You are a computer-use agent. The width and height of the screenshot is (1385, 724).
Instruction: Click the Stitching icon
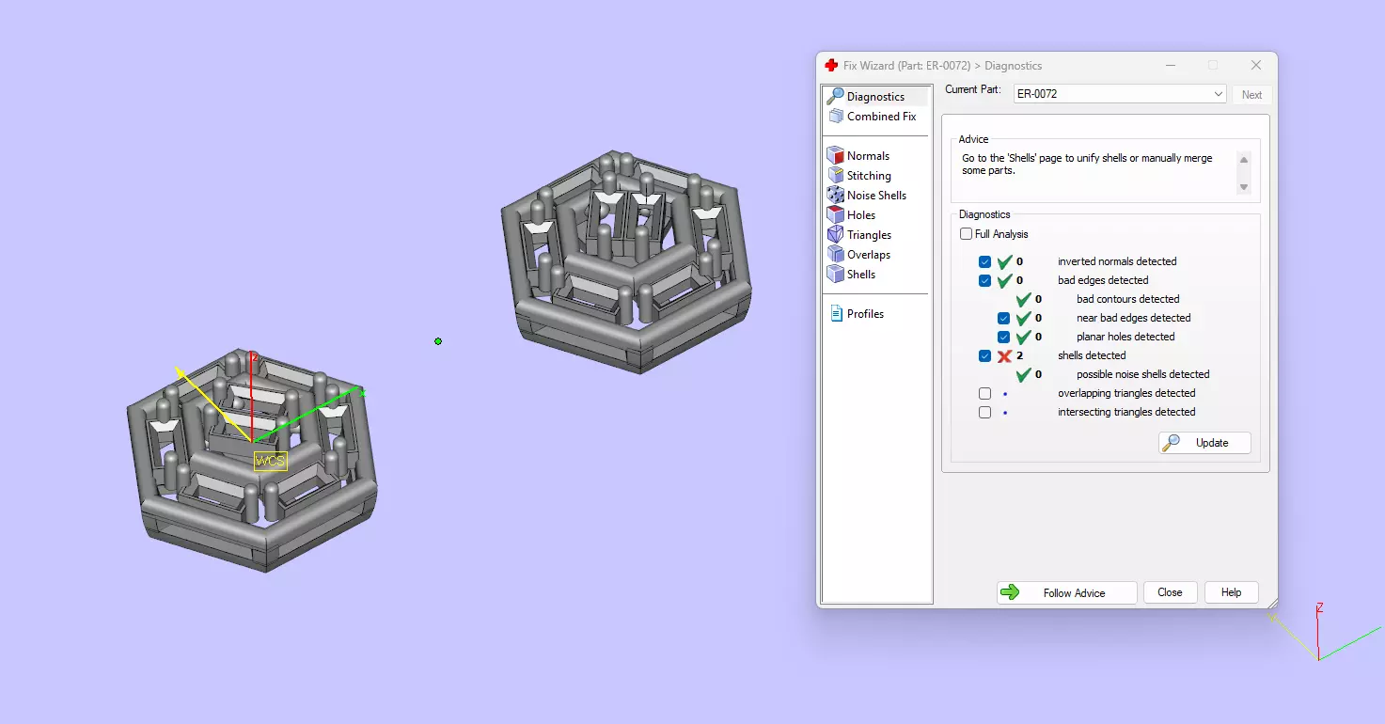pos(835,176)
